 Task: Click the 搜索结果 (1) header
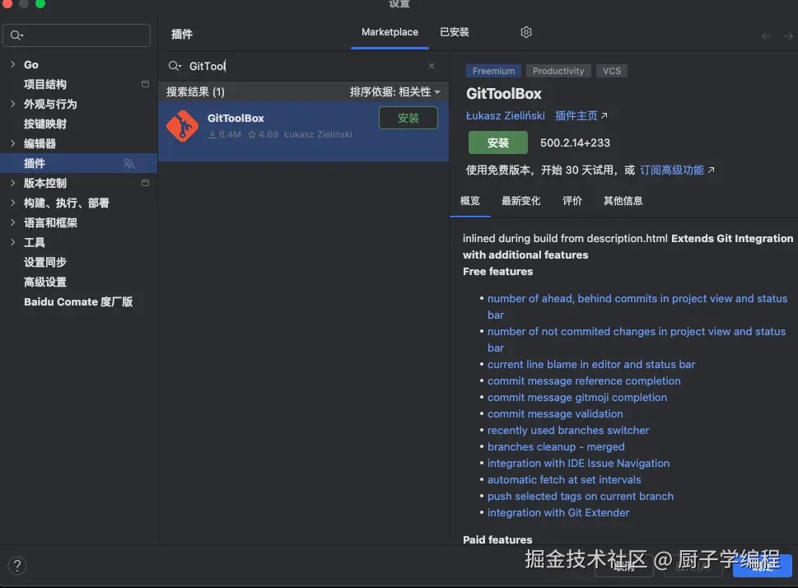tap(195, 91)
